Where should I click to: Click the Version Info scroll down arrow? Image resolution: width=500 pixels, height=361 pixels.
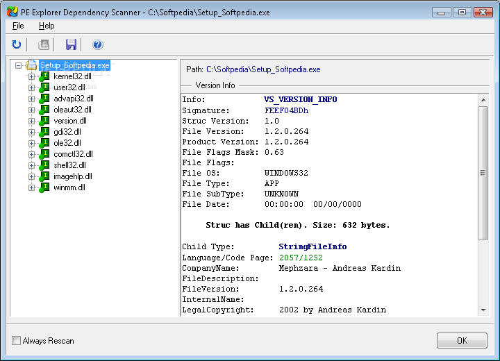coord(483,310)
